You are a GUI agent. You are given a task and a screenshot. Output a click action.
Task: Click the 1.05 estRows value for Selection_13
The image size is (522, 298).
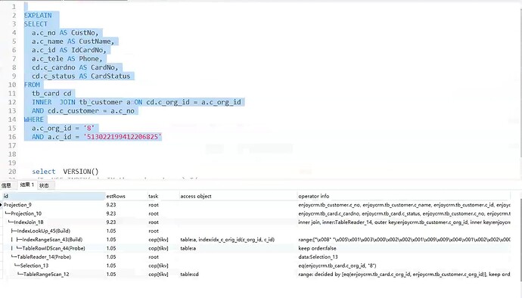tap(111, 265)
